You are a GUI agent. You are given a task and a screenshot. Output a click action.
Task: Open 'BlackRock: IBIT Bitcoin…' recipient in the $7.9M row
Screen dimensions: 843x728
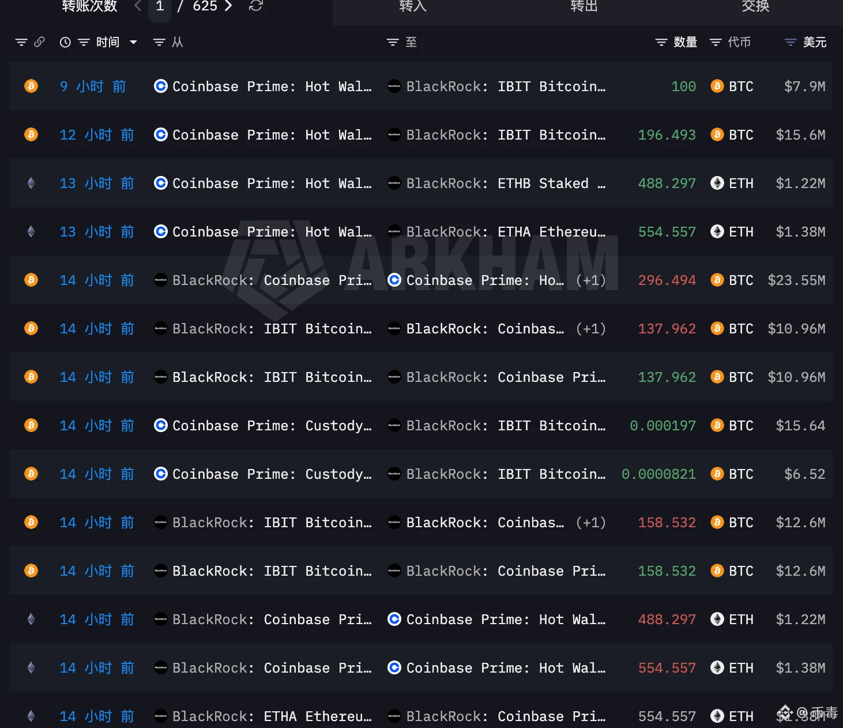[506, 86]
